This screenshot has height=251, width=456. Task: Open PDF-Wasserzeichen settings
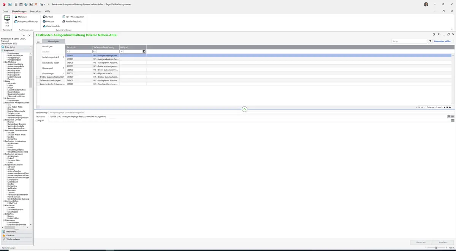point(73,17)
